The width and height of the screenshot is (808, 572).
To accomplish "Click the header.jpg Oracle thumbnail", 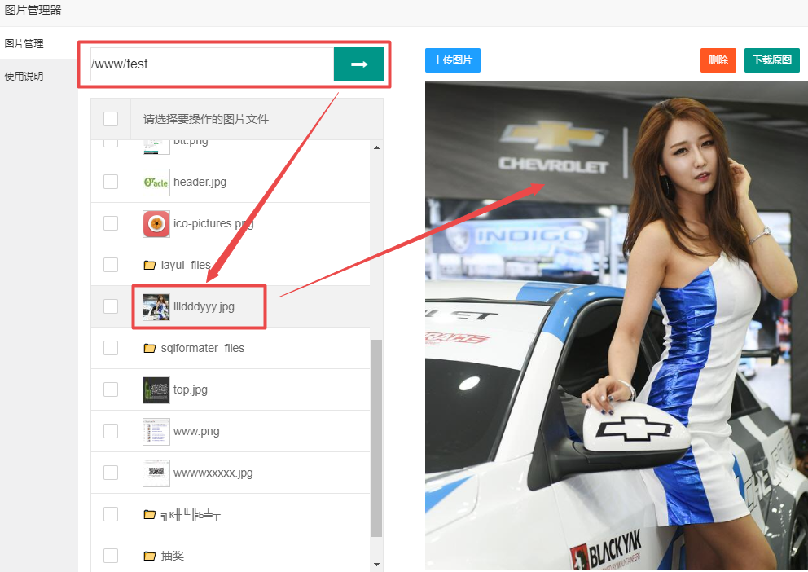I will tap(156, 182).
